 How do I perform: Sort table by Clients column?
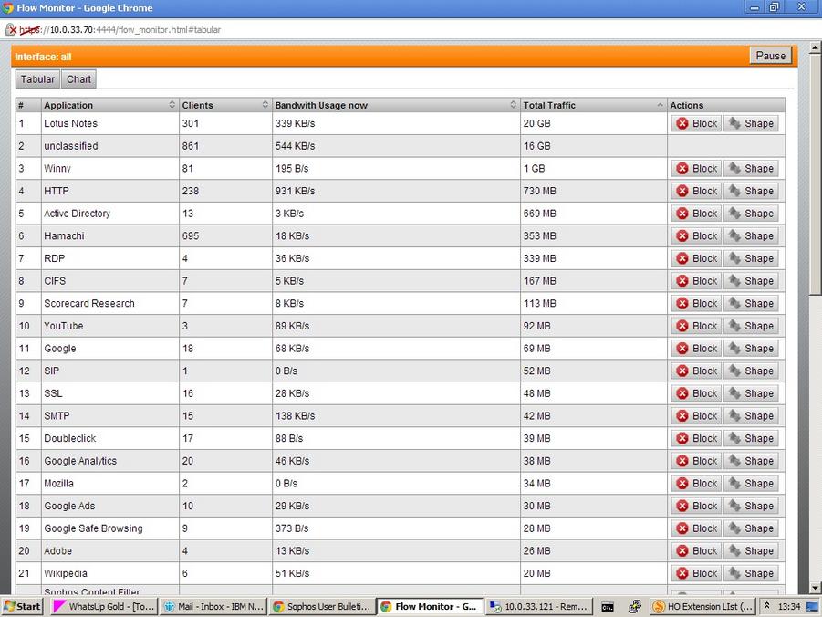click(225, 105)
